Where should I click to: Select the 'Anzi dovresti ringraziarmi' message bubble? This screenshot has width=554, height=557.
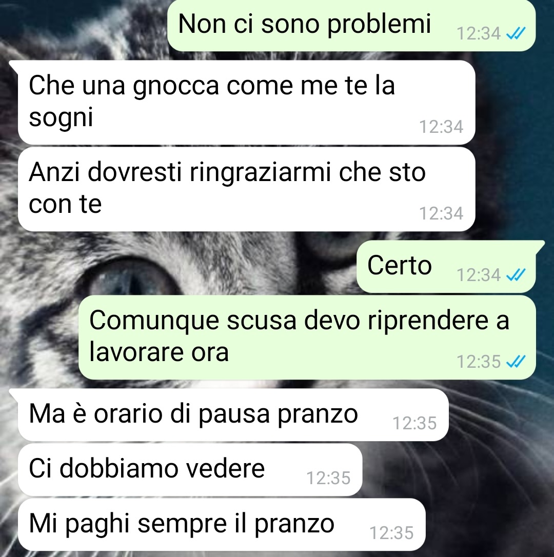(x=247, y=189)
